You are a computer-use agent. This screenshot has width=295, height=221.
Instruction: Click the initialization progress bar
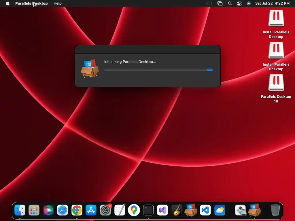[x=159, y=70]
